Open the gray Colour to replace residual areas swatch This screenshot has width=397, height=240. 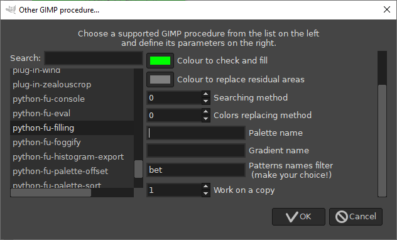click(160, 80)
